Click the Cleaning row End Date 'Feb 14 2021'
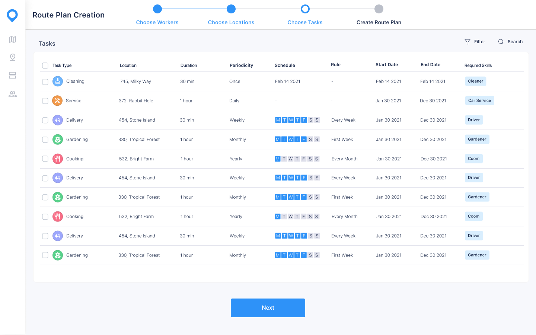Screen dimensions: 536x335 pyautogui.click(x=433, y=82)
